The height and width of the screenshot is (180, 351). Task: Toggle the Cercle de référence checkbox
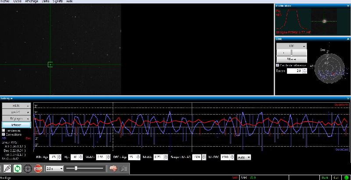pyautogui.click(x=278, y=65)
